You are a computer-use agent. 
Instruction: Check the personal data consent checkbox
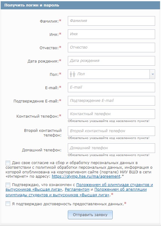pos(8,163)
